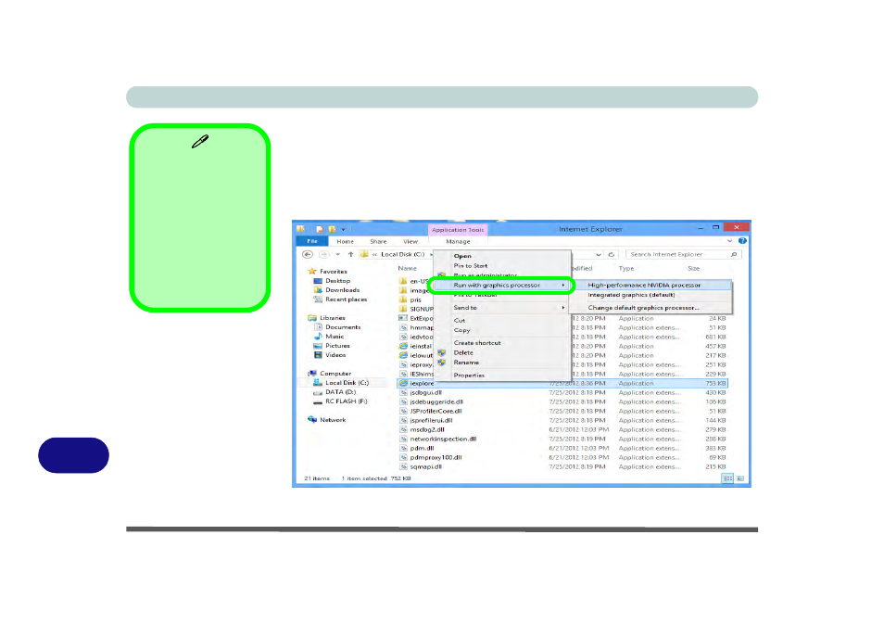Select the pdmproxy100.dll file

(436, 457)
